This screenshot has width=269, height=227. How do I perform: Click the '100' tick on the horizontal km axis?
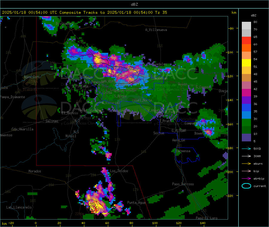click(x=155, y=223)
